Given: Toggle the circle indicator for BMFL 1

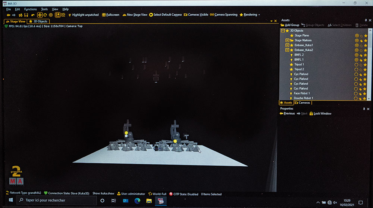Looking at the screenshot, I should tap(357, 60).
